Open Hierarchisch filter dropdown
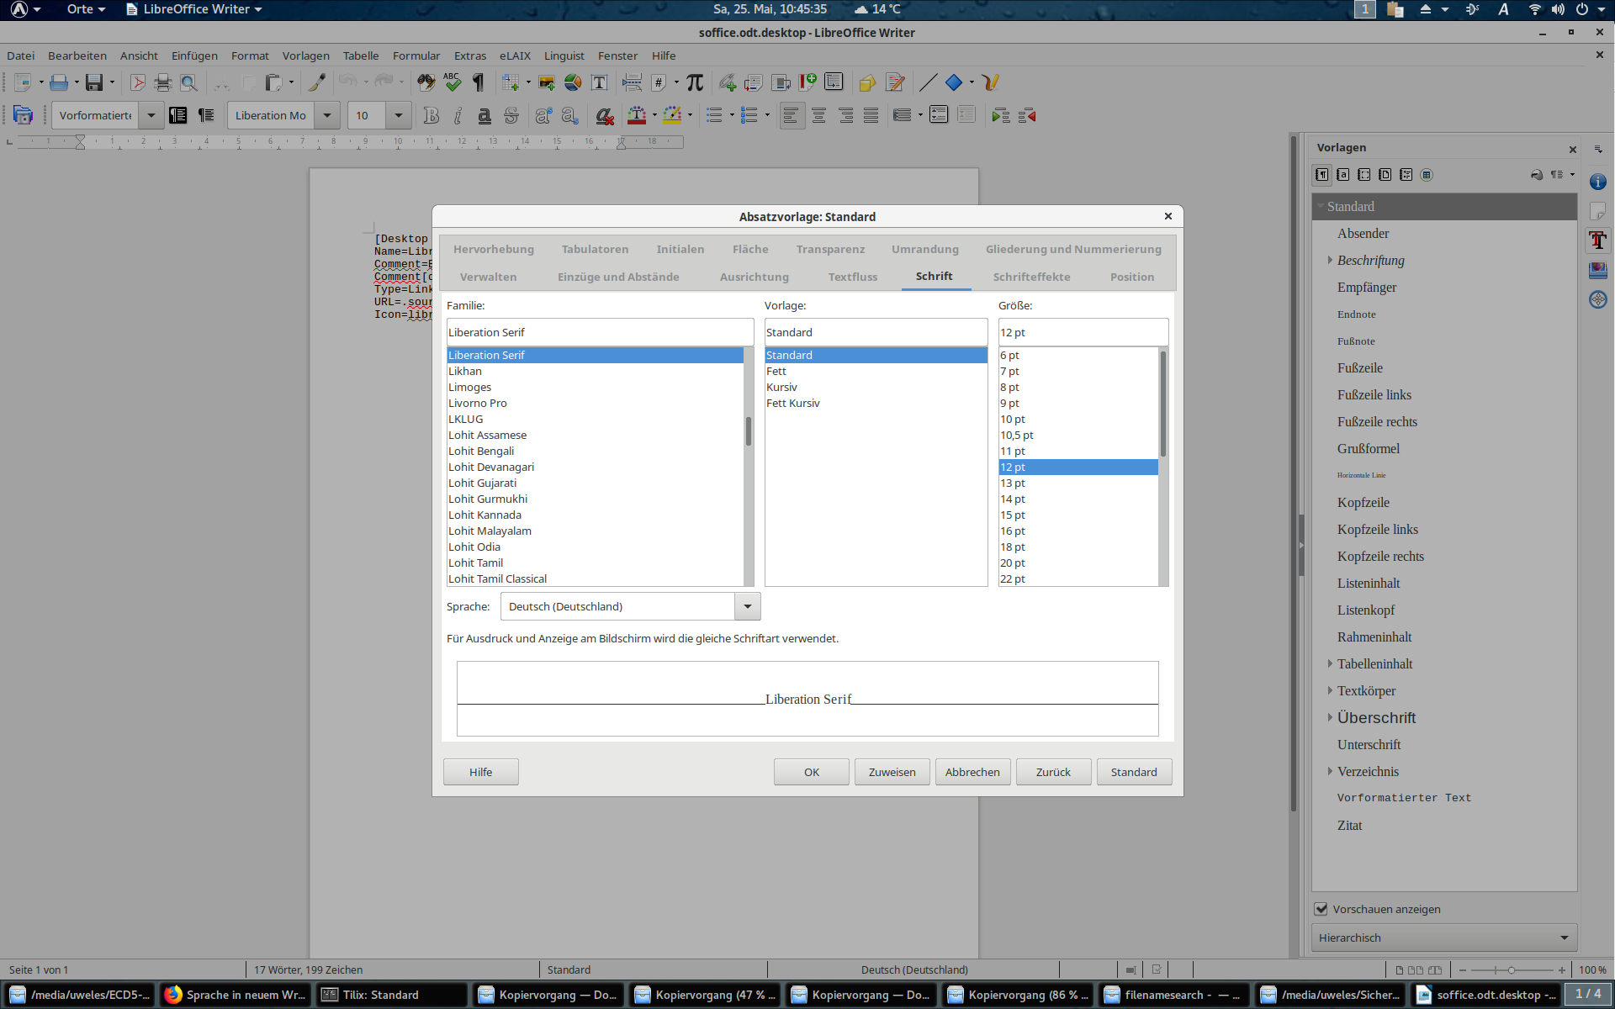Image resolution: width=1615 pixels, height=1009 pixels. click(1443, 938)
